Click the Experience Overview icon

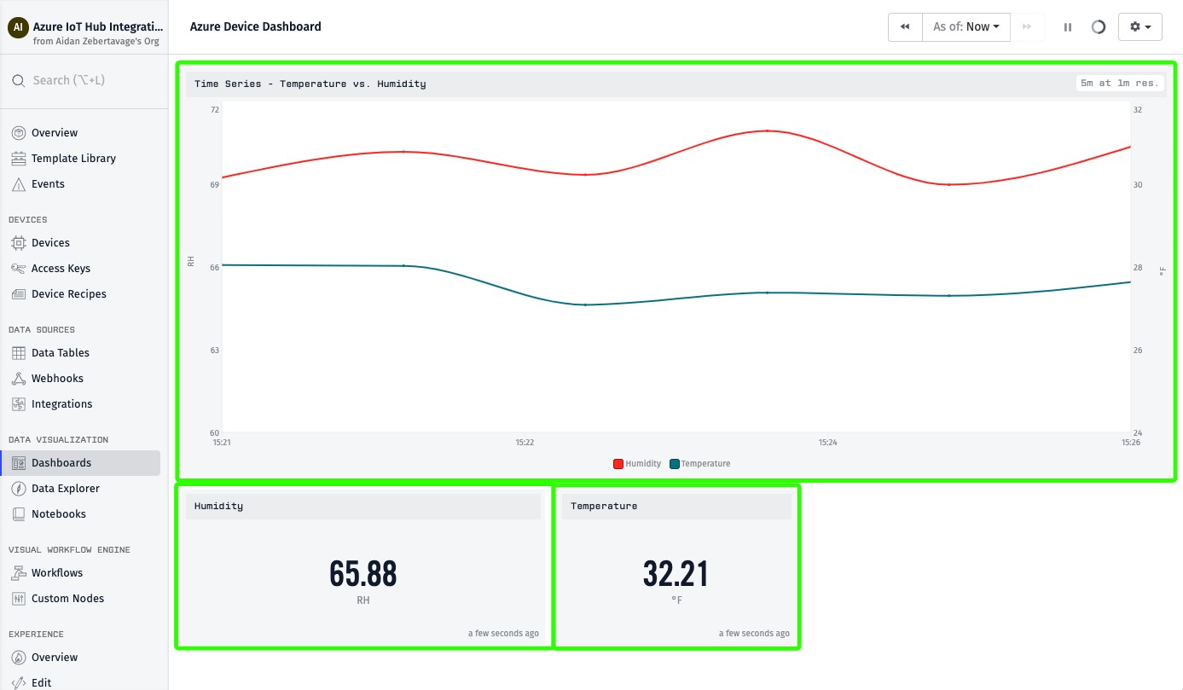(x=19, y=658)
